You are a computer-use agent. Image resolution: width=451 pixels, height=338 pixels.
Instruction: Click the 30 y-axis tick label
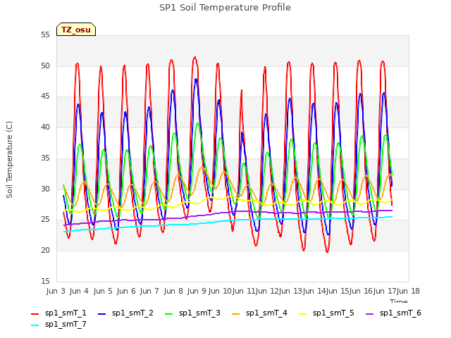click(x=45, y=189)
